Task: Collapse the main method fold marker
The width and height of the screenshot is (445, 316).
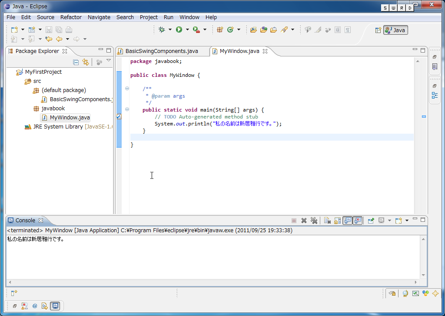Action: (127, 109)
